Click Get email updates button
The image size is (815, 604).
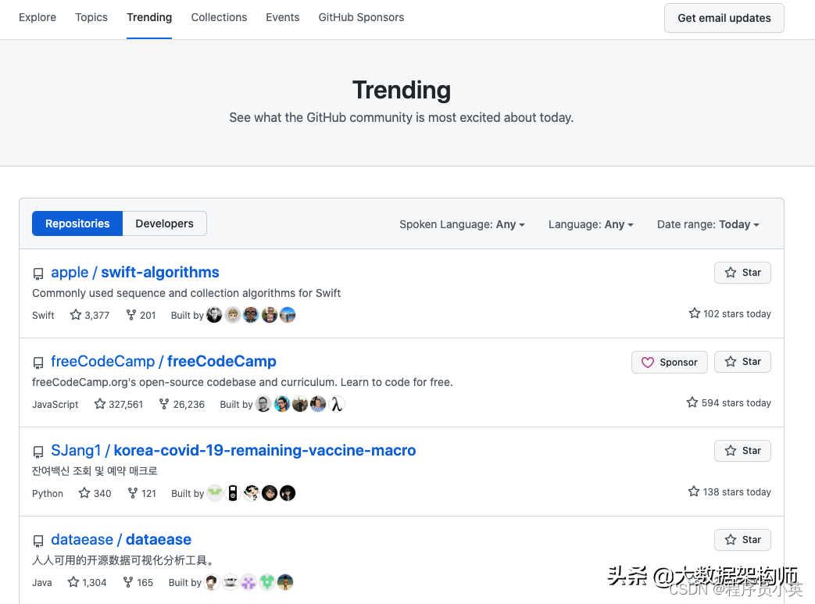pos(724,18)
